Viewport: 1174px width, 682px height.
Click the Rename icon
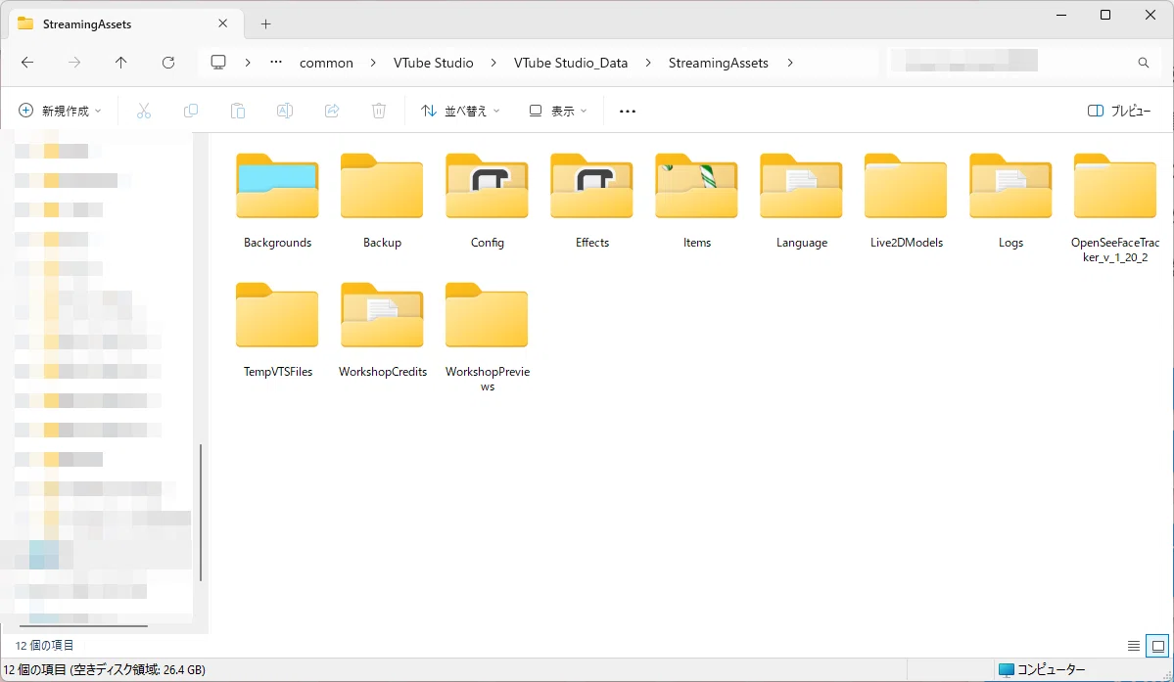tap(285, 111)
